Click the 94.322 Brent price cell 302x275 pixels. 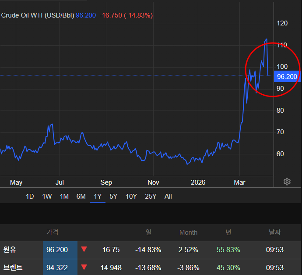57,267
